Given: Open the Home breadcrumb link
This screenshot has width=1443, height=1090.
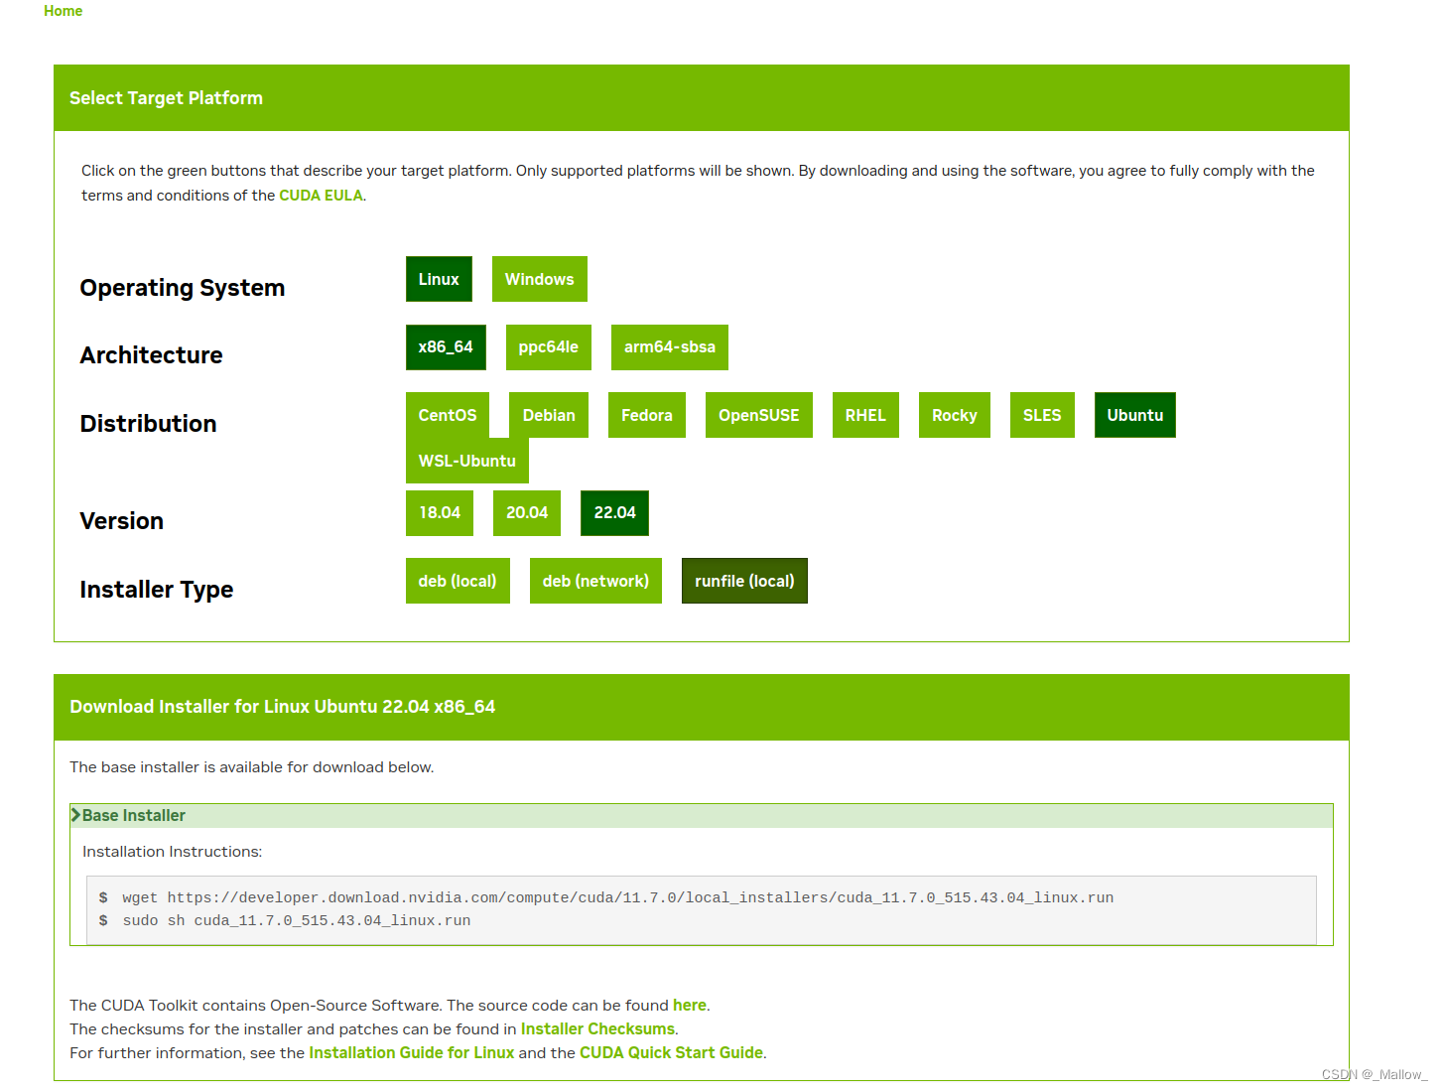Looking at the screenshot, I should pyautogui.click(x=63, y=11).
